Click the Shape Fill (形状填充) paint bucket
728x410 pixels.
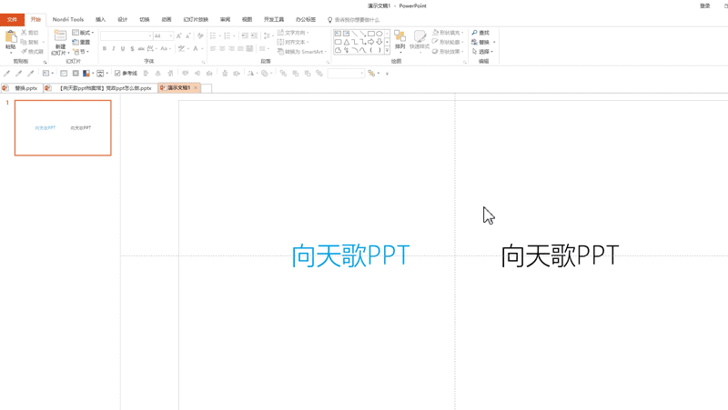436,33
